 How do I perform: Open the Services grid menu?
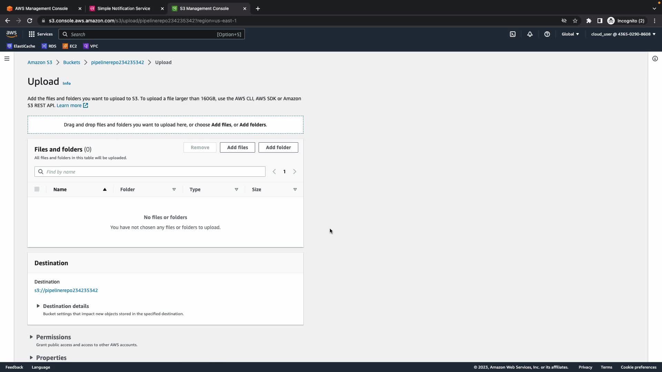click(40, 34)
